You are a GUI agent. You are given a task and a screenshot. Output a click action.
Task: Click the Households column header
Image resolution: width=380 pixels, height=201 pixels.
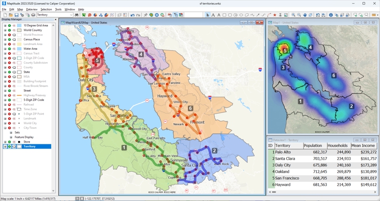click(338, 145)
